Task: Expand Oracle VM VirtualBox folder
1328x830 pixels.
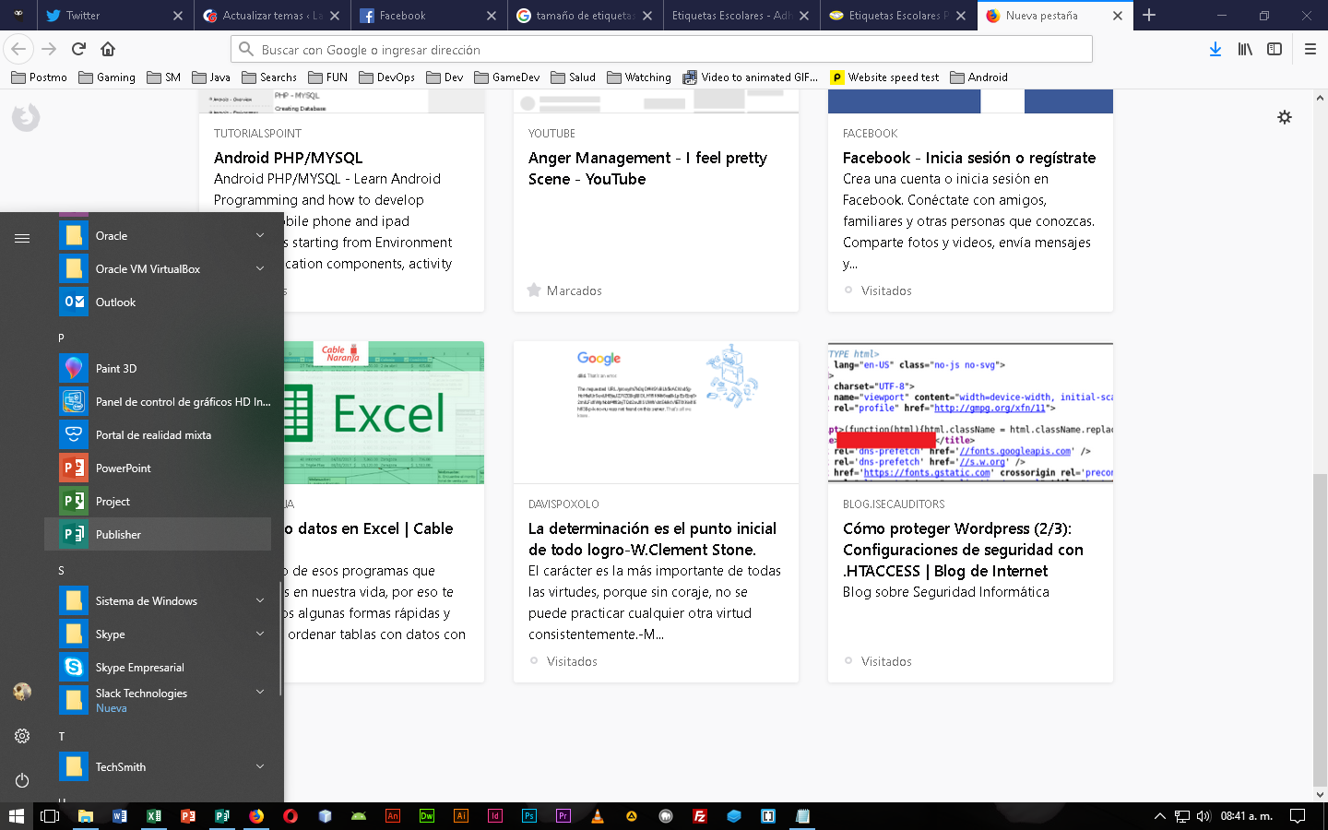Action: 260,268
